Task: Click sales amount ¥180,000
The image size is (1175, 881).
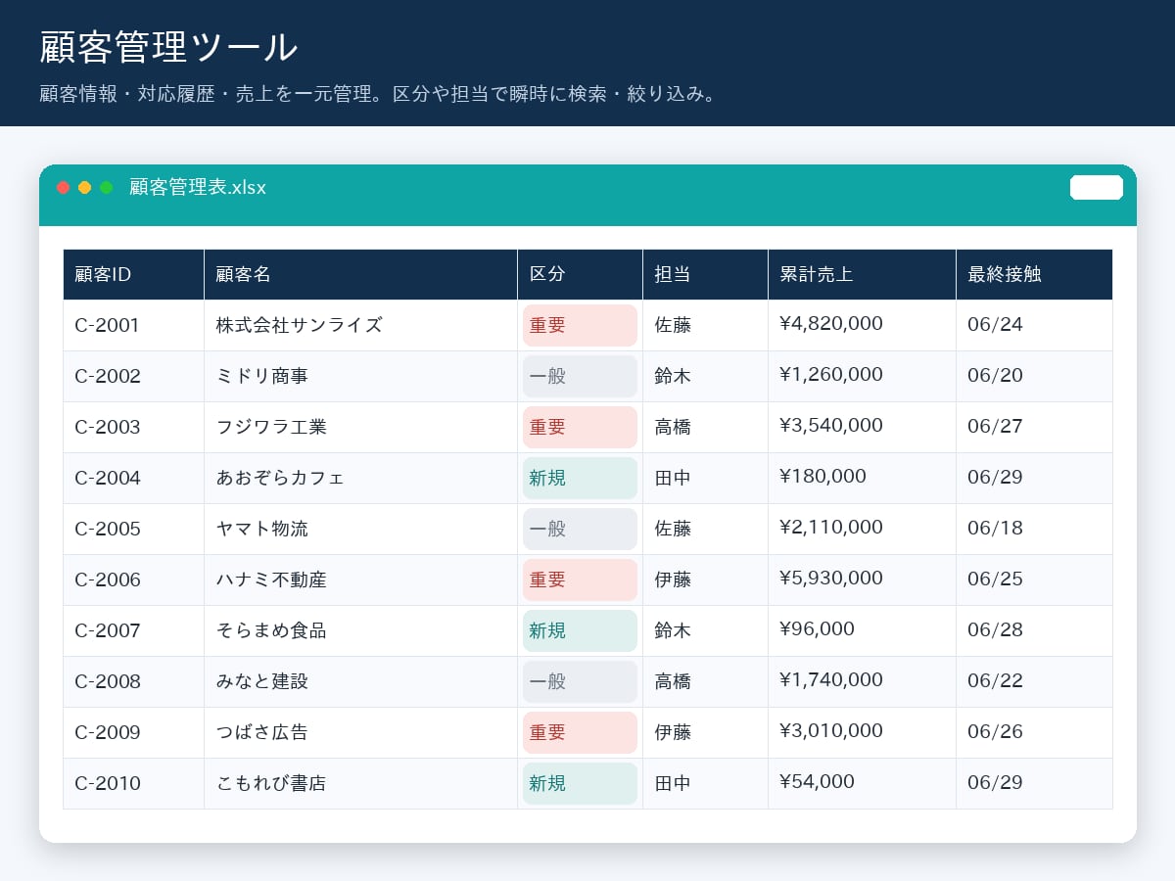Action: [x=823, y=477]
